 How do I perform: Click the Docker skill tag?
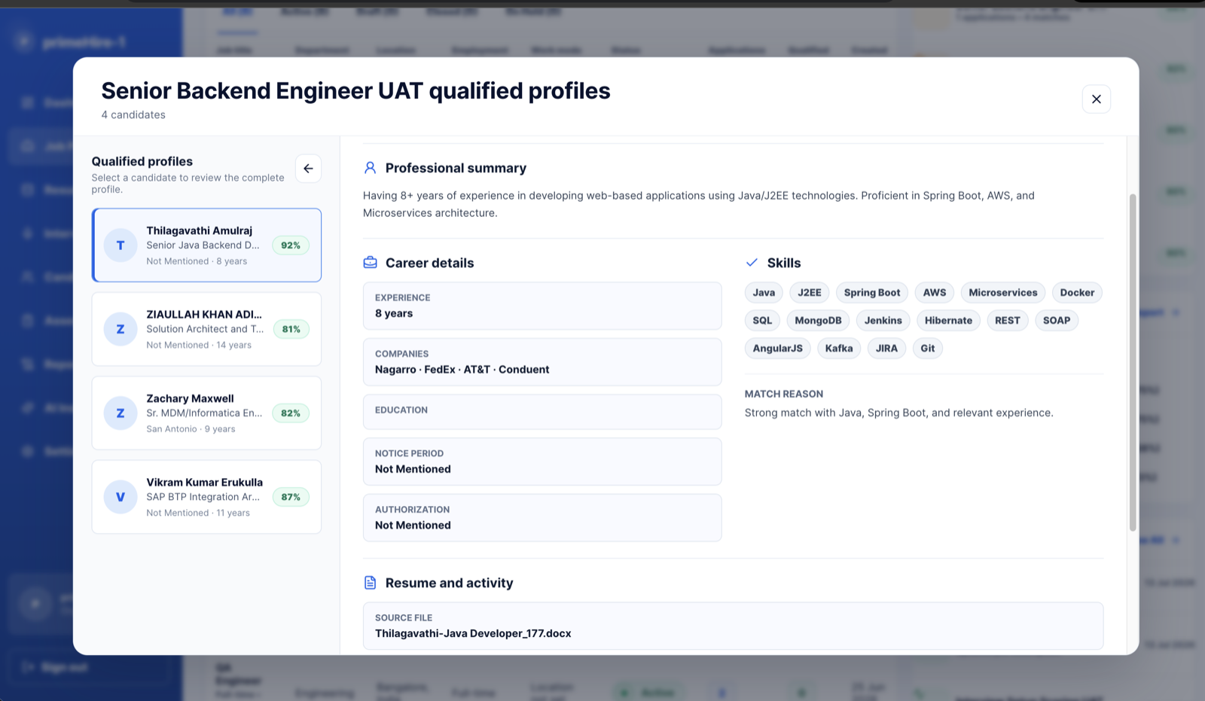click(1077, 293)
